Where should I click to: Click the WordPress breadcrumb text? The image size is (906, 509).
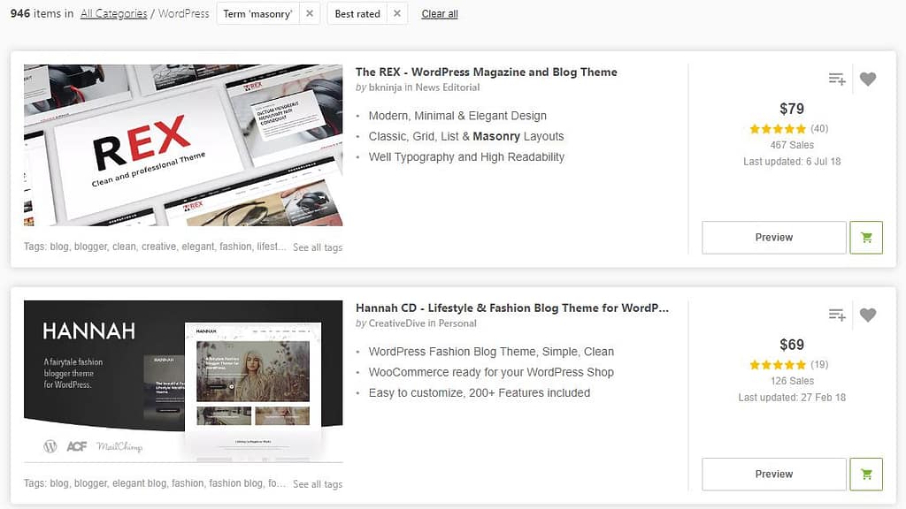(184, 13)
